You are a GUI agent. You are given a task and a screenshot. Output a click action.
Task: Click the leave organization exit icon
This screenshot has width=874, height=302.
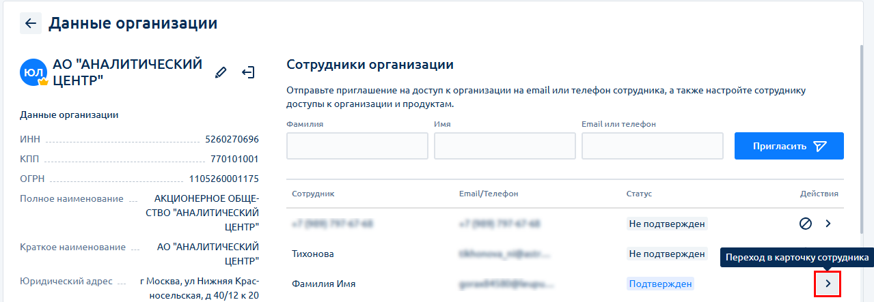coord(248,72)
